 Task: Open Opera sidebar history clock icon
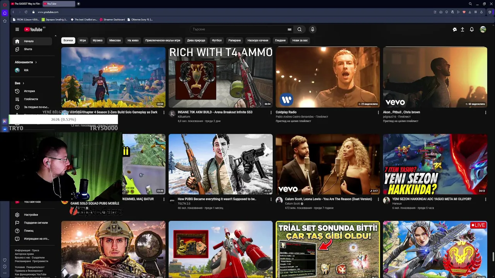[x=5, y=266]
